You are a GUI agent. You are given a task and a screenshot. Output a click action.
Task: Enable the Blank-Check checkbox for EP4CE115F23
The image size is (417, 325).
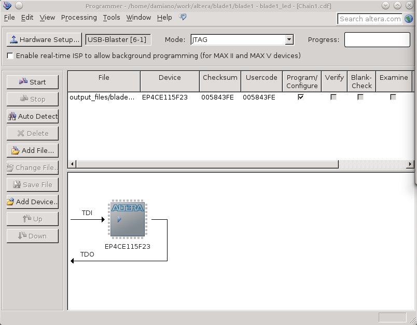click(x=360, y=97)
